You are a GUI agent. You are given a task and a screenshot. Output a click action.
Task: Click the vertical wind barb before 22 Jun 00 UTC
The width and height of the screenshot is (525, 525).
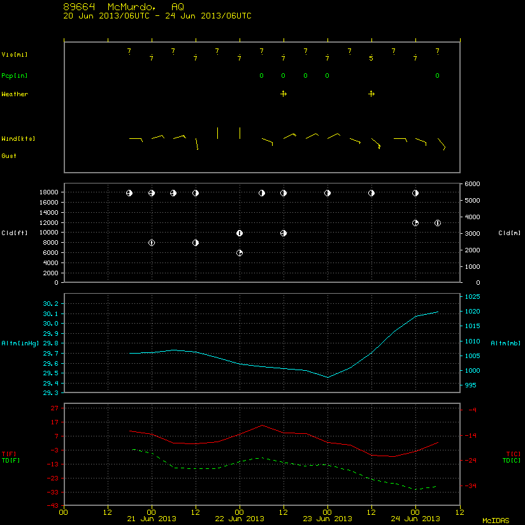(218, 133)
